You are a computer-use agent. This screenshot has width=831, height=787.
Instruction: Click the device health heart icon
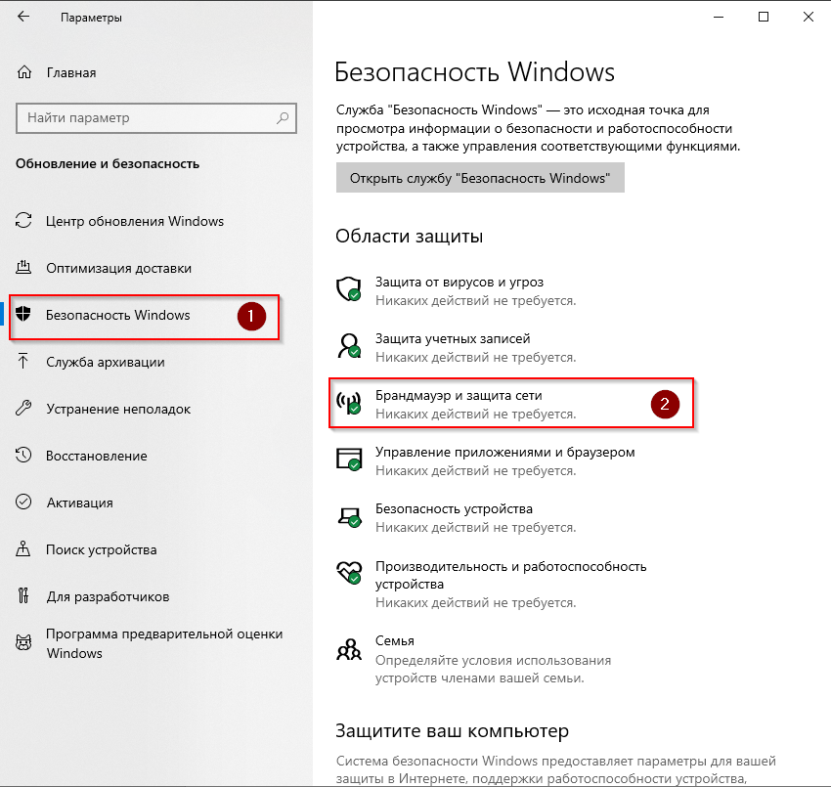click(349, 572)
